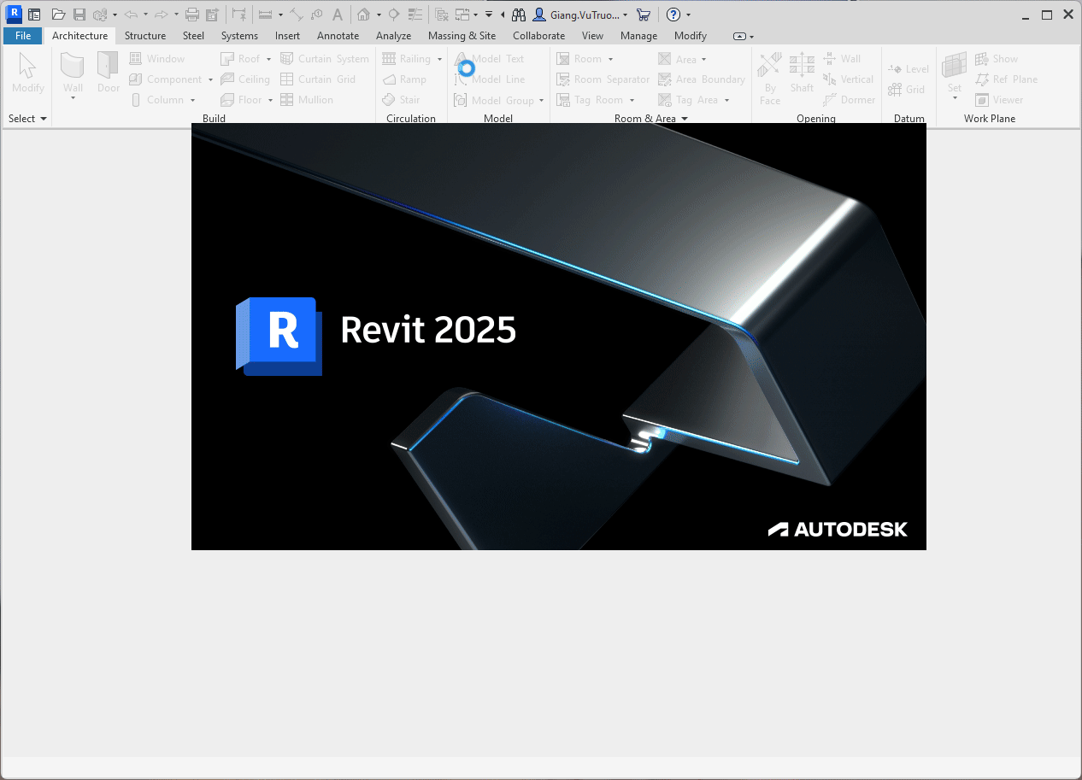Open the Wall tool dropdown arrow
Image resolution: width=1082 pixels, height=780 pixels.
pos(73,97)
